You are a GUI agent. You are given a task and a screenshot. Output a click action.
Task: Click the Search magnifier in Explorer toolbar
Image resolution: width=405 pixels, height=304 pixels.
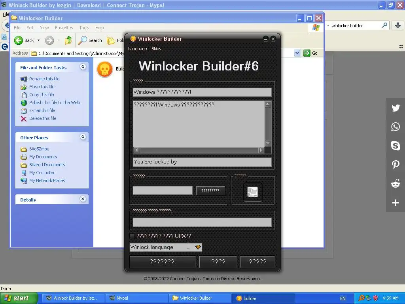click(82, 40)
